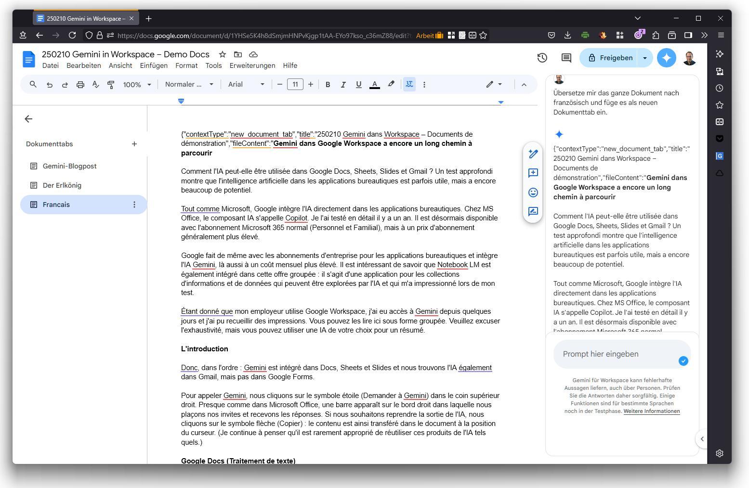Screen dimensions: 749x488
Task: Open the Tools menu
Action: (x=213, y=65)
